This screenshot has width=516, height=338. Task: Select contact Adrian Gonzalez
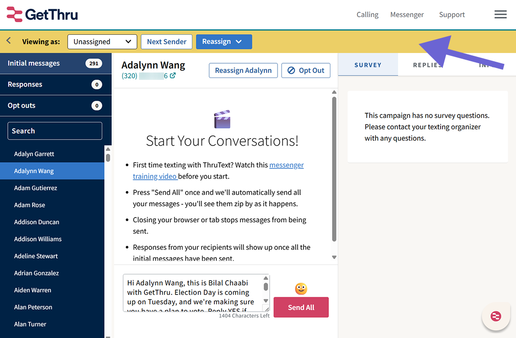(x=52, y=273)
